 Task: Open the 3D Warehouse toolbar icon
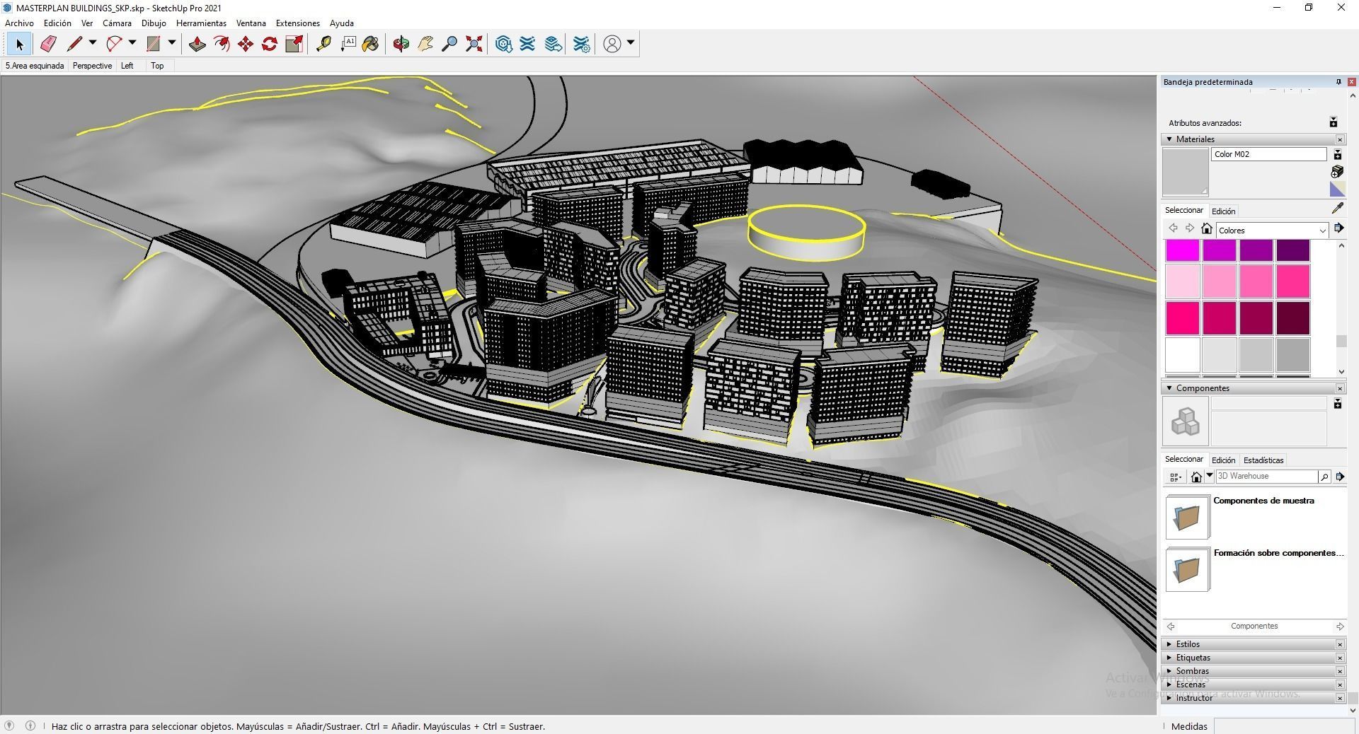pos(503,44)
